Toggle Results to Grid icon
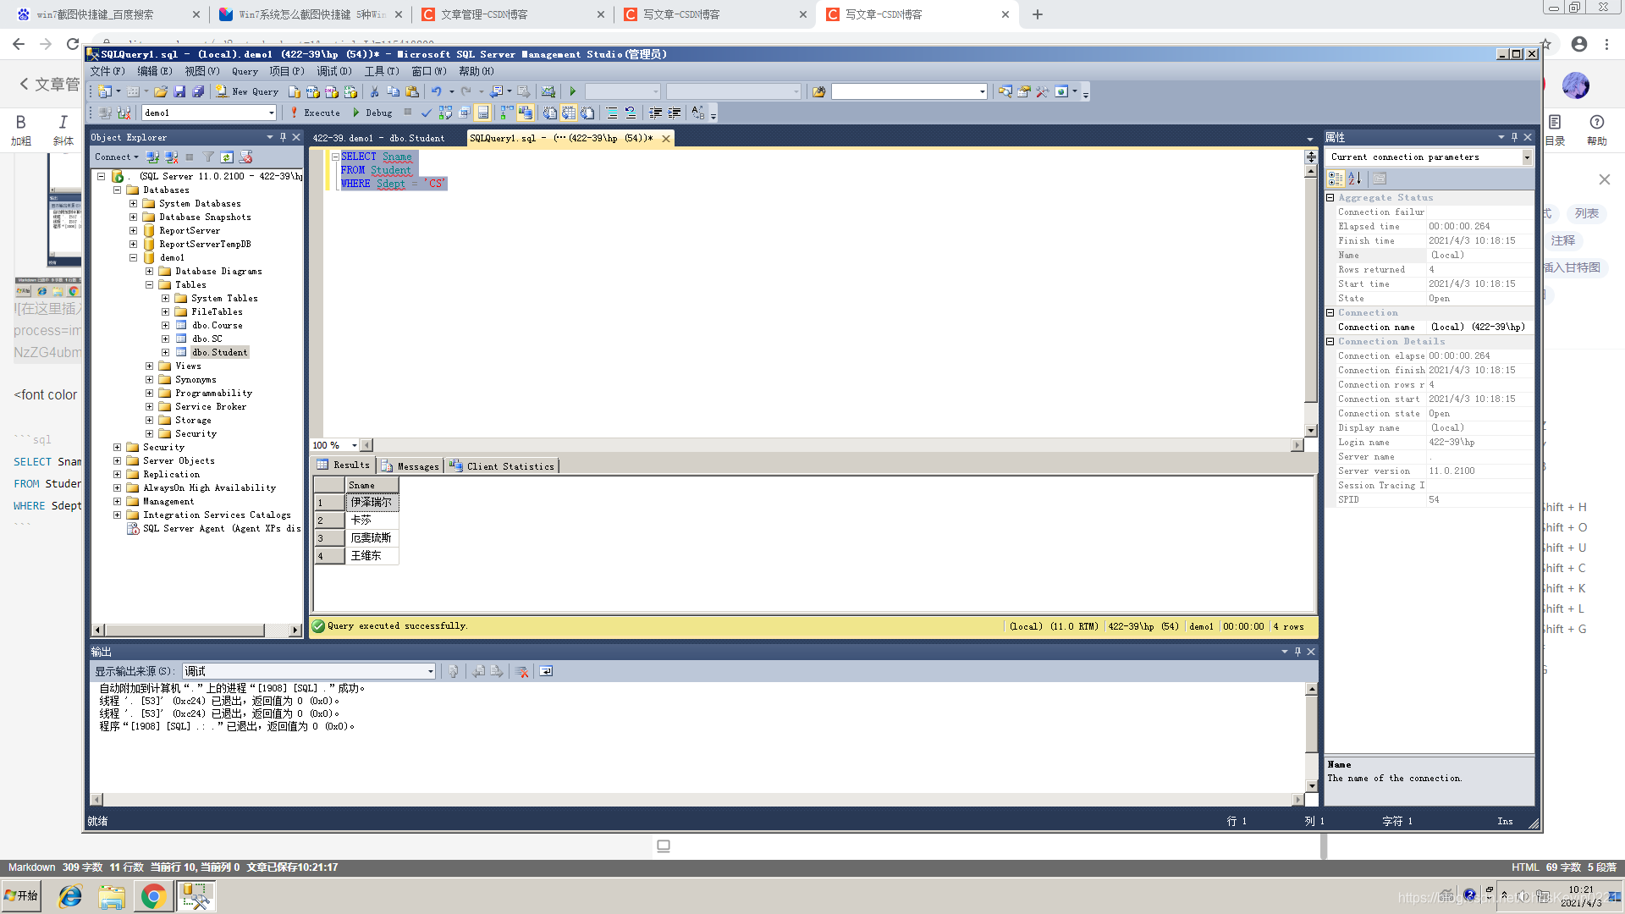This screenshot has height=914, width=1625. 569,113
